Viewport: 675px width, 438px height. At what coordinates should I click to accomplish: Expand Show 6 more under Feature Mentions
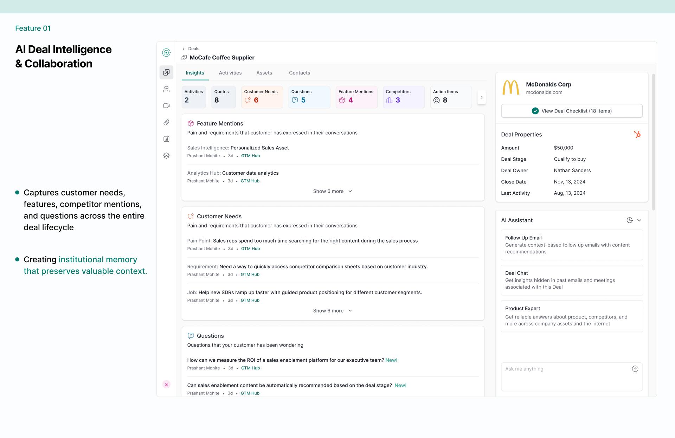click(332, 191)
